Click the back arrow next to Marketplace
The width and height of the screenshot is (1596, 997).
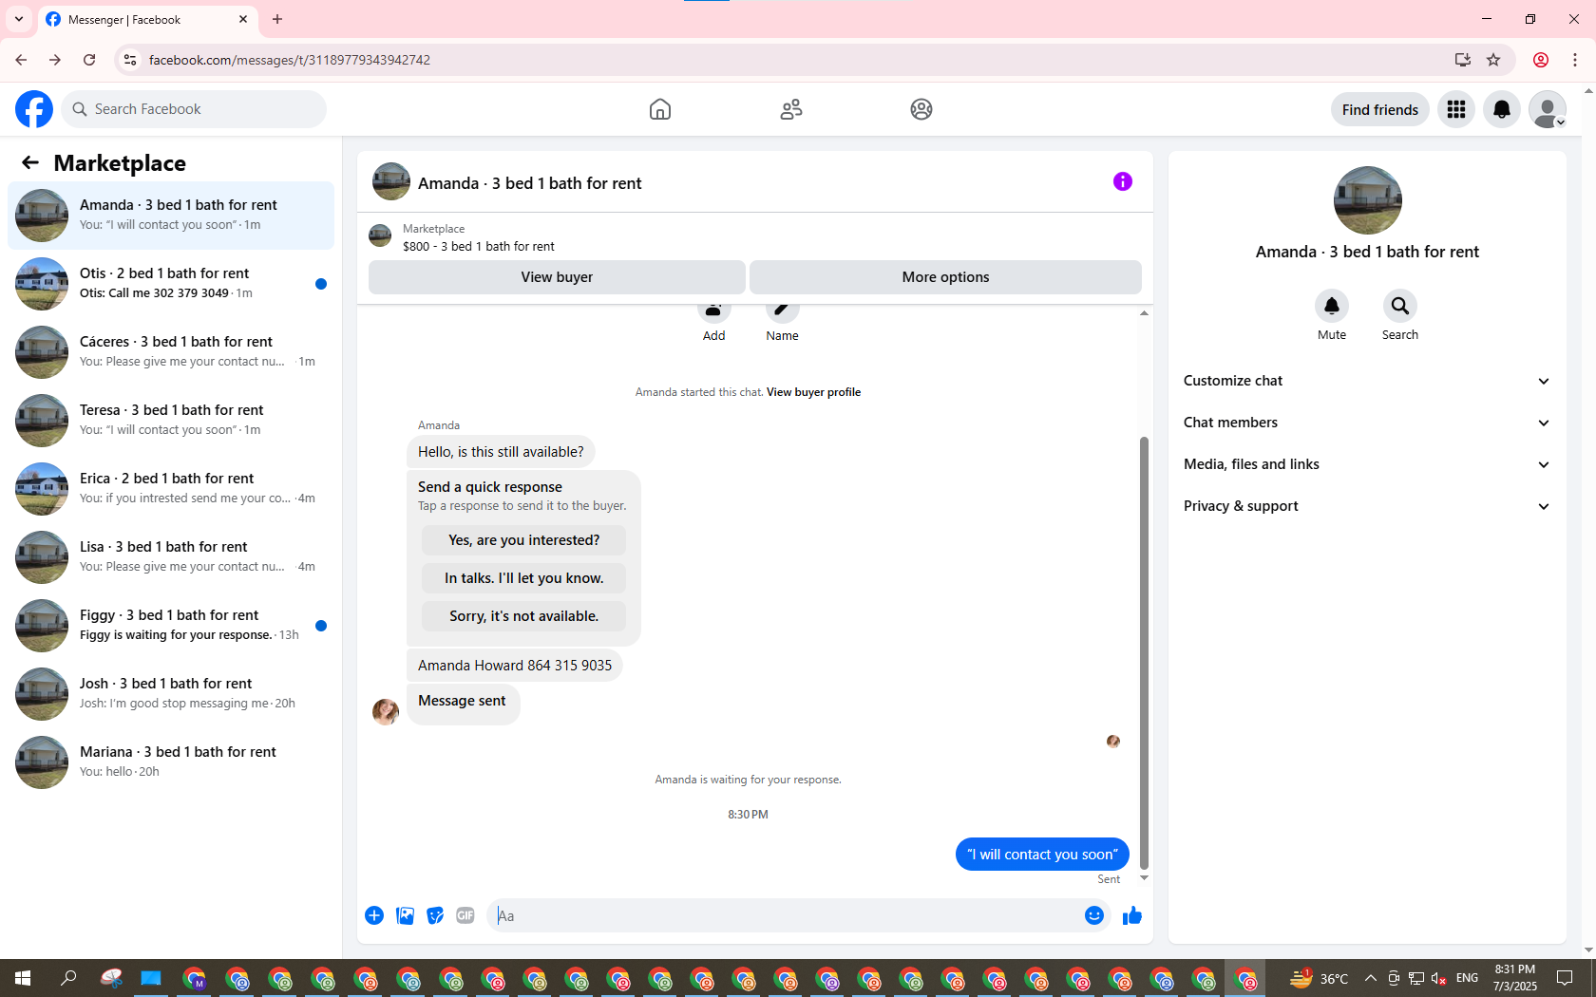(30, 162)
